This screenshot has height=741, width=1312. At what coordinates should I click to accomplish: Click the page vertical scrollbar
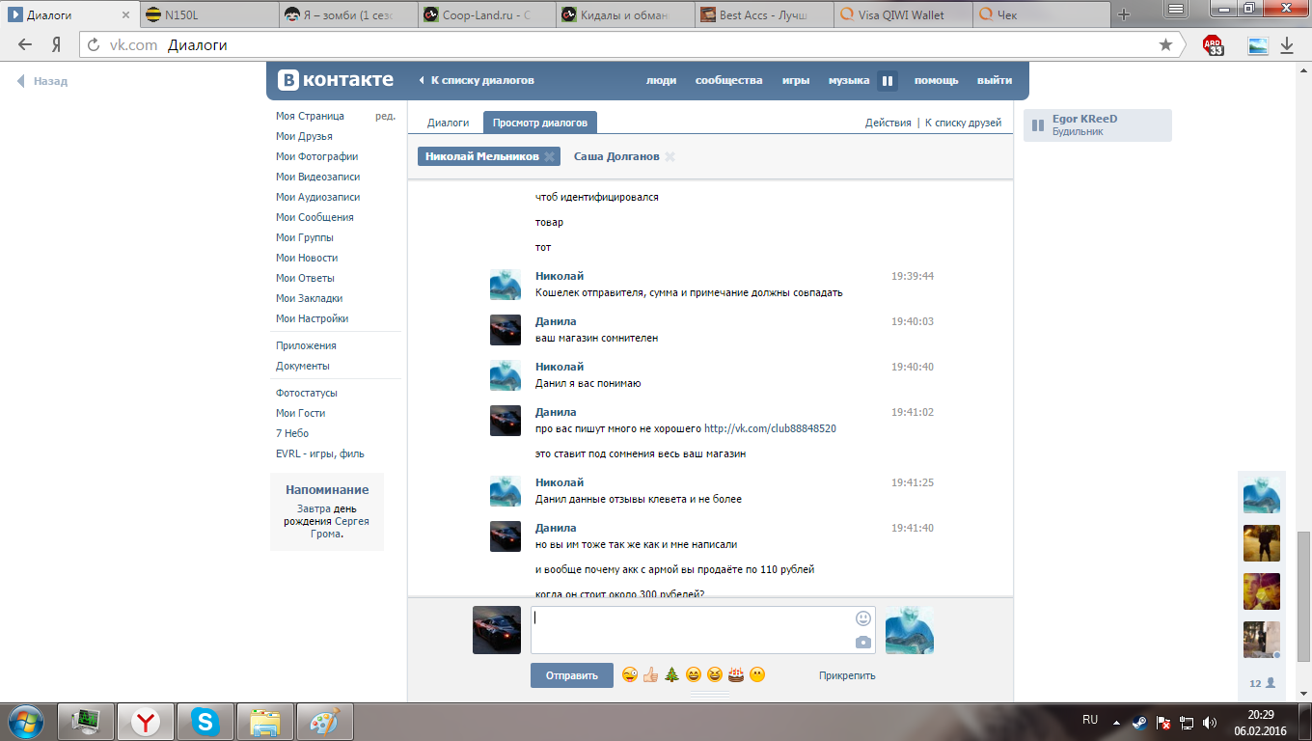pyautogui.click(x=1303, y=597)
